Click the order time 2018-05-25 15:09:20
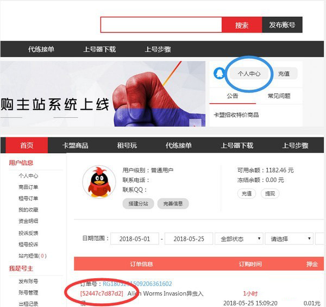The image size is (326, 307). click(250, 303)
